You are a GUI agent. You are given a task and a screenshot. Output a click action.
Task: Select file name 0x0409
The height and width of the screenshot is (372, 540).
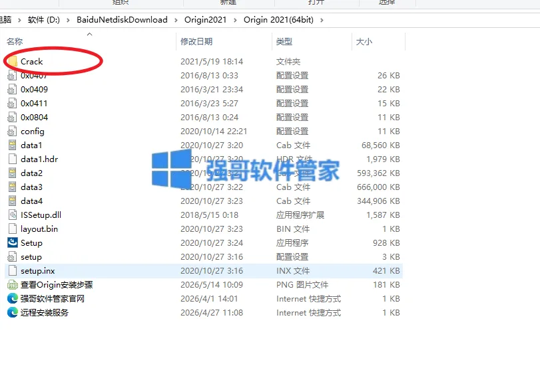34,89
